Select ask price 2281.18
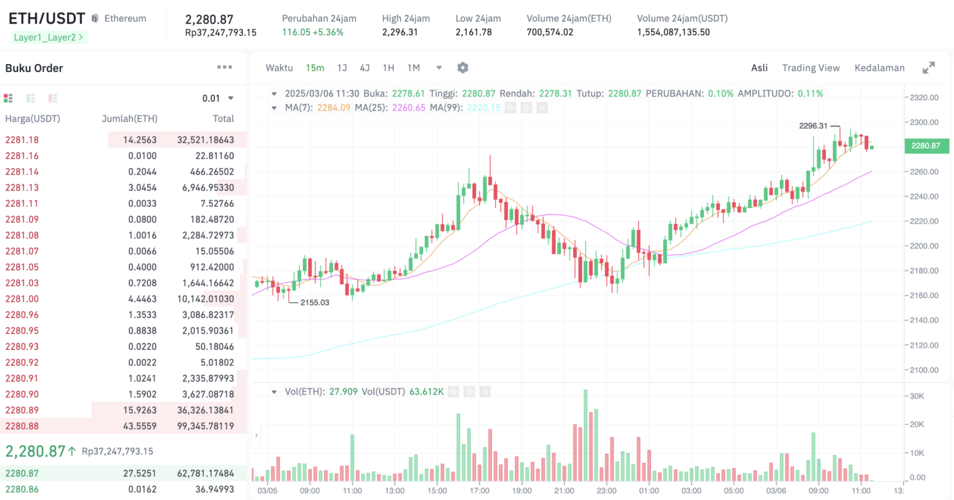954x500 pixels. tap(22, 140)
